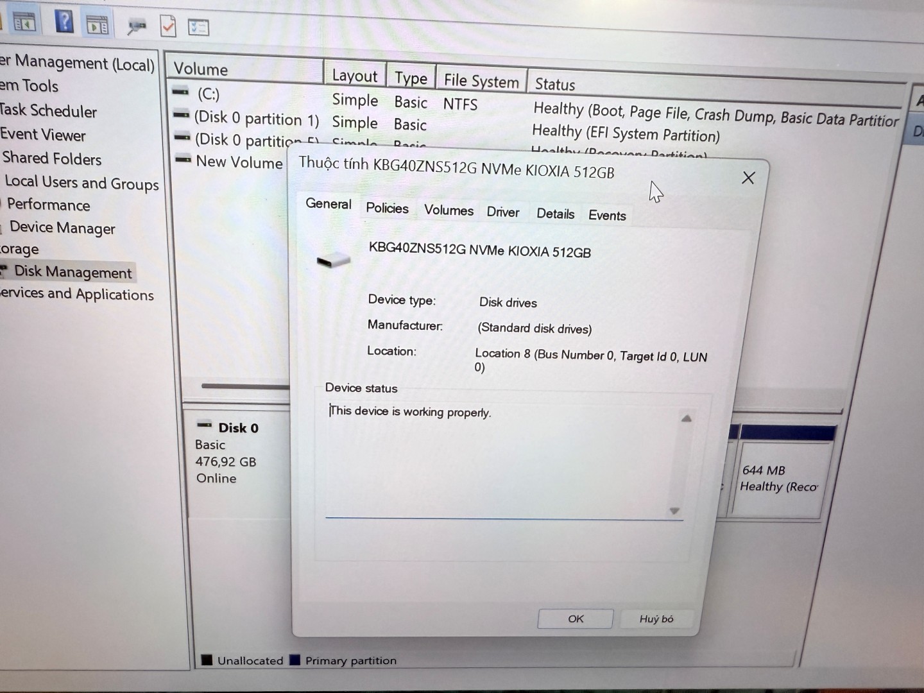Click the NTFS file system cell
Image resolution: width=924 pixels, height=693 pixels.
pos(460,104)
